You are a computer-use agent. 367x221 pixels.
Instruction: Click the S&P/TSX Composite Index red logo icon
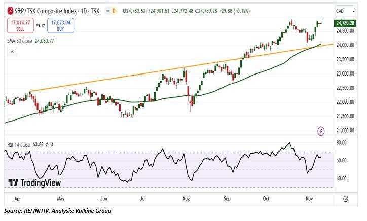coord(10,11)
